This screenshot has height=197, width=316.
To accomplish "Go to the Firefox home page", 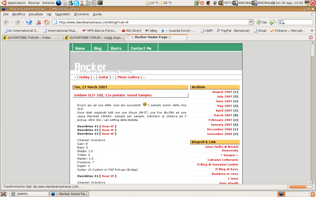I will pyautogui.click(x=47, y=22).
